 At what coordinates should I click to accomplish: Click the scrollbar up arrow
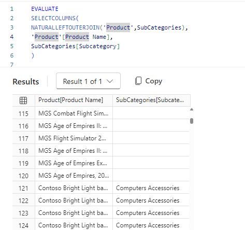192,109
